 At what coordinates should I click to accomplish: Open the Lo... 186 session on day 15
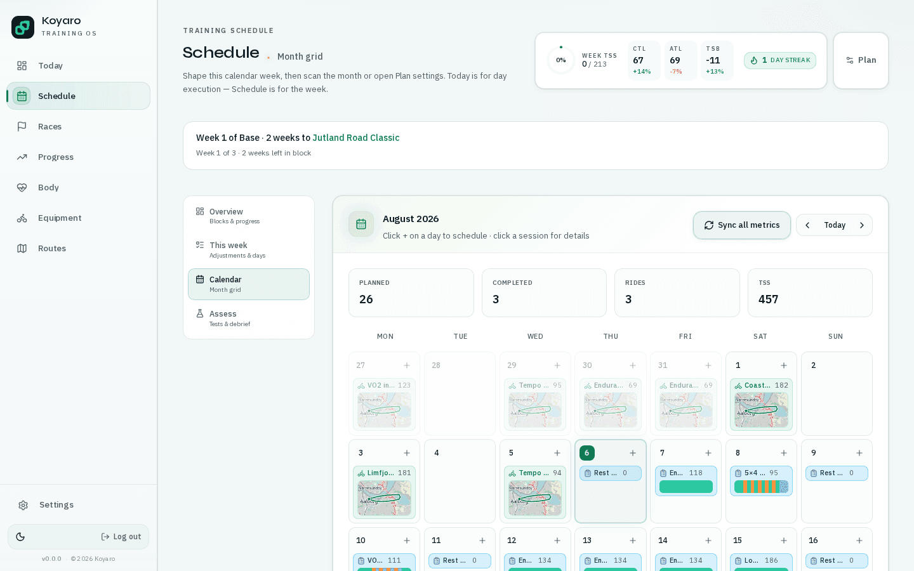coord(762,561)
